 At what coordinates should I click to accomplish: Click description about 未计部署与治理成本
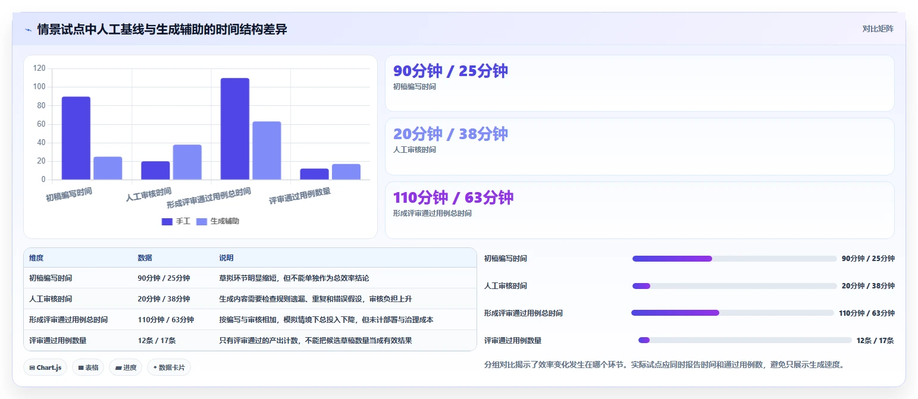pos(326,319)
